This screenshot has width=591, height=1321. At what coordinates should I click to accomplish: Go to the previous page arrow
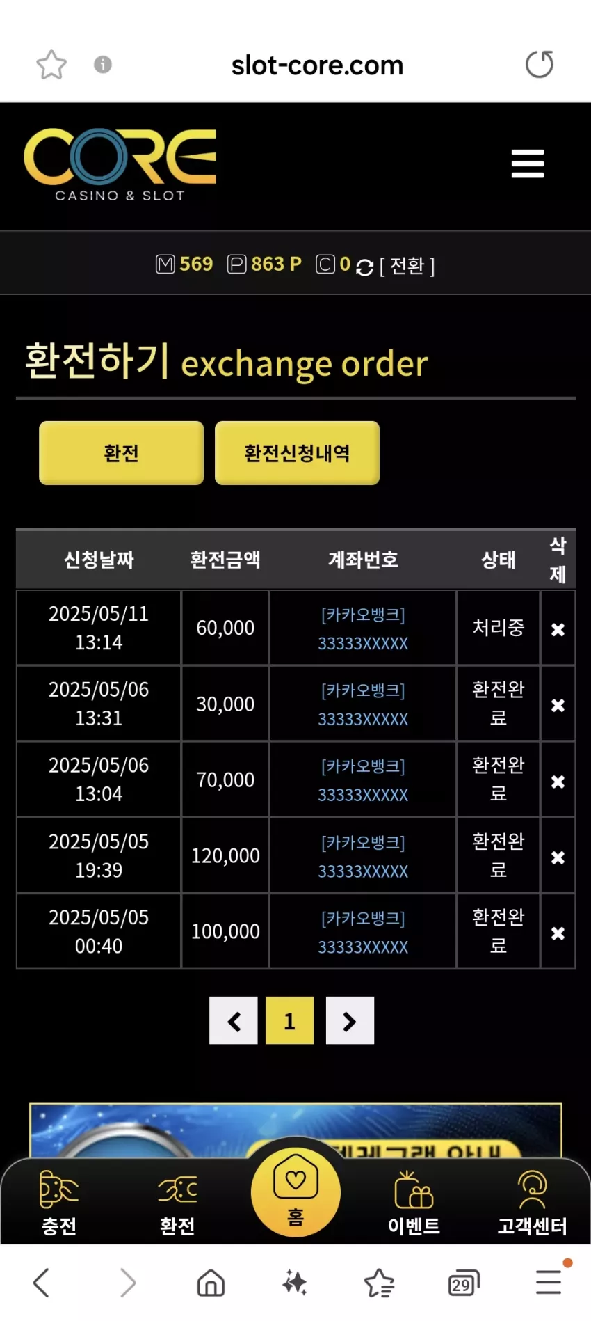pyautogui.click(x=234, y=1020)
